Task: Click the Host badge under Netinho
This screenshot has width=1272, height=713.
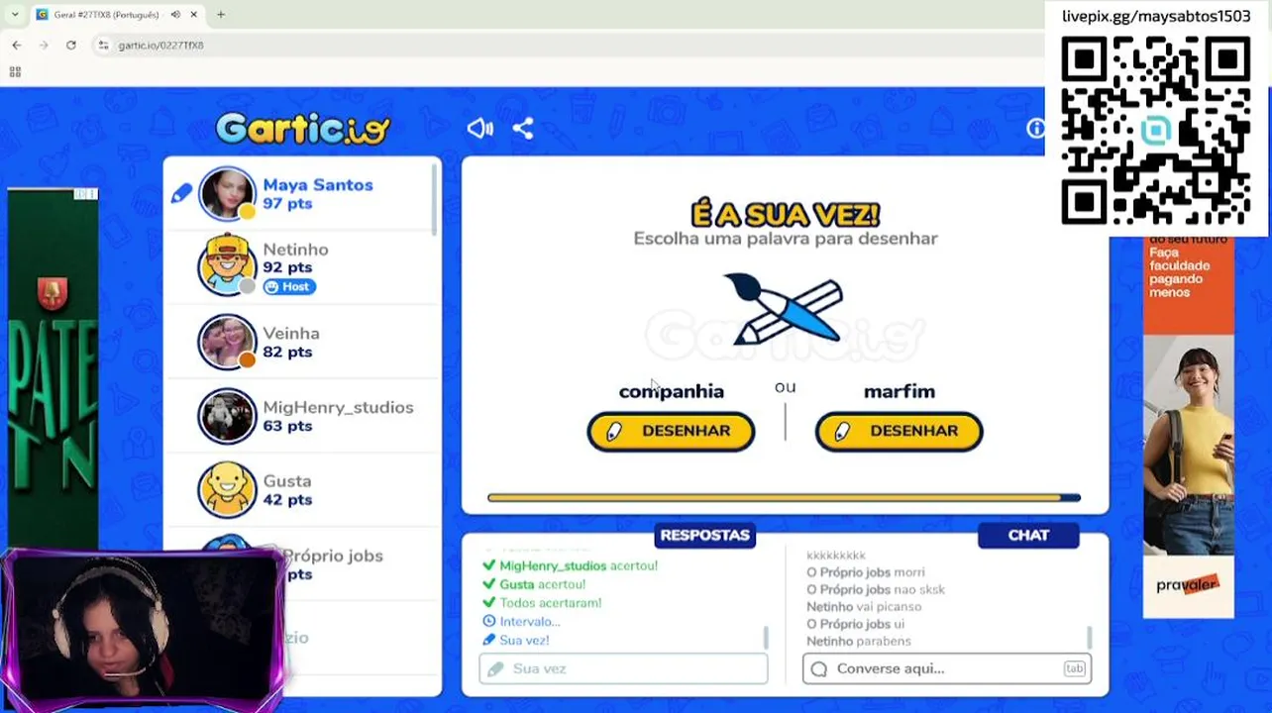Action: pos(289,287)
